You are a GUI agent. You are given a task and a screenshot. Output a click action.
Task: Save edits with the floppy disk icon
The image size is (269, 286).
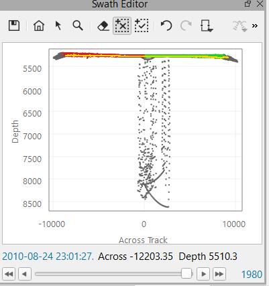tap(14, 25)
